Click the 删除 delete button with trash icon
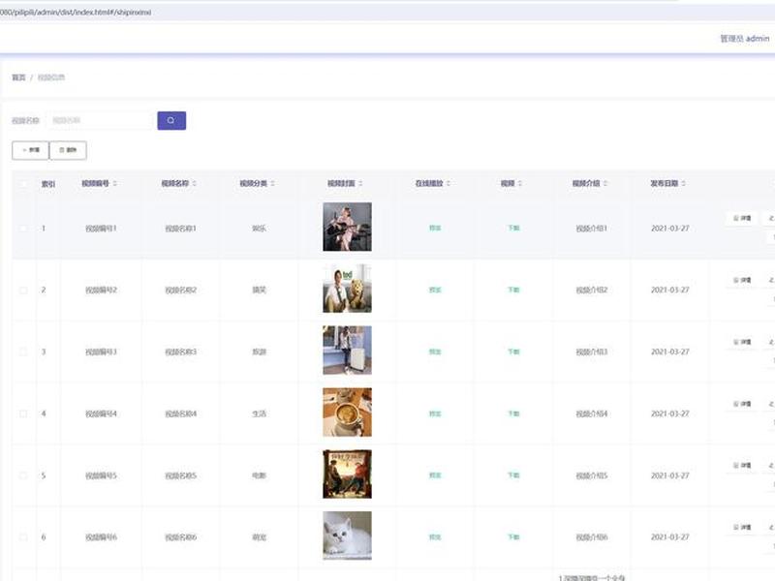775x581 pixels. [x=68, y=150]
